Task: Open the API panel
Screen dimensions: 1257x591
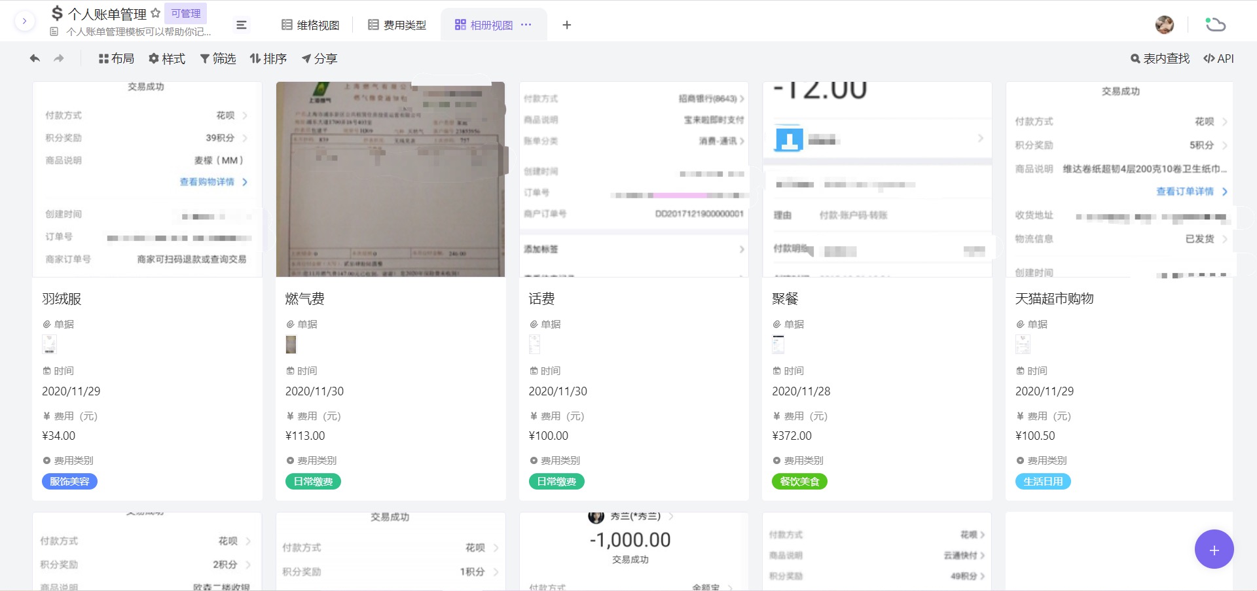Action: pyautogui.click(x=1218, y=58)
